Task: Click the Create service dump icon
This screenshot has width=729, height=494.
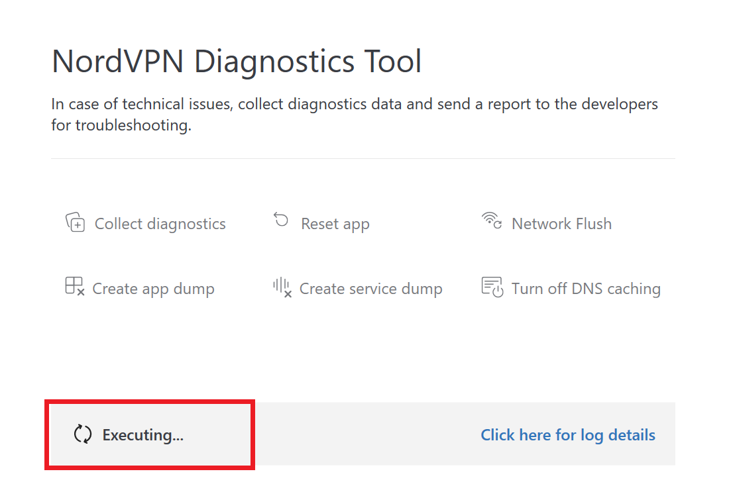Action: click(x=282, y=287)
